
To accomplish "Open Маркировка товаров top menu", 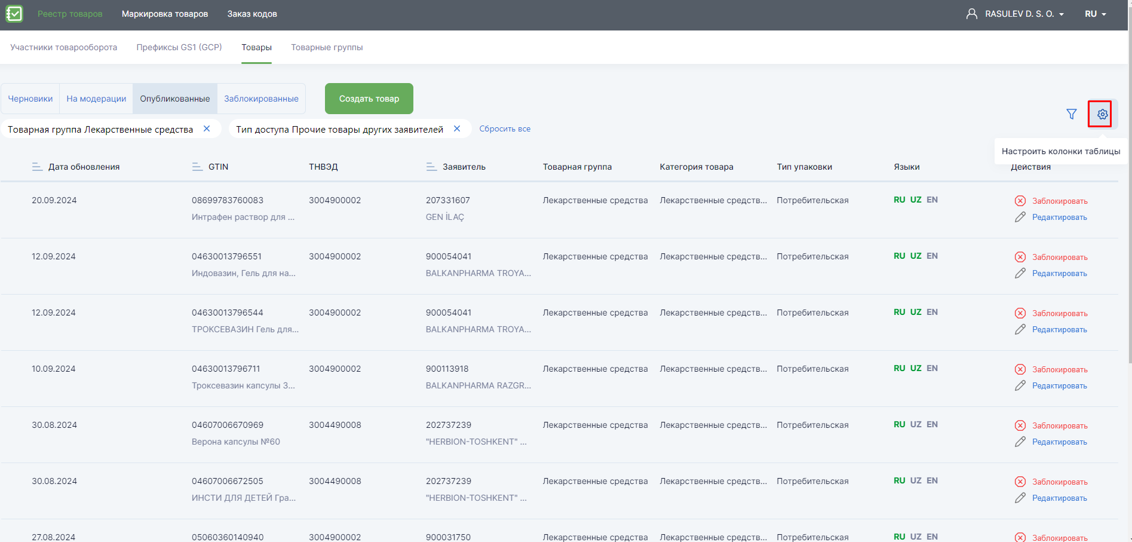I will [165, 14].
